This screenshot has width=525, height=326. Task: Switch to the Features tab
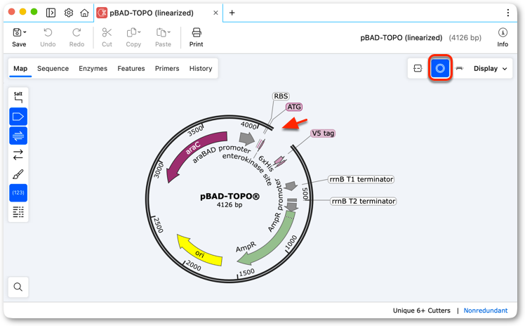click(x=131, y=68)
